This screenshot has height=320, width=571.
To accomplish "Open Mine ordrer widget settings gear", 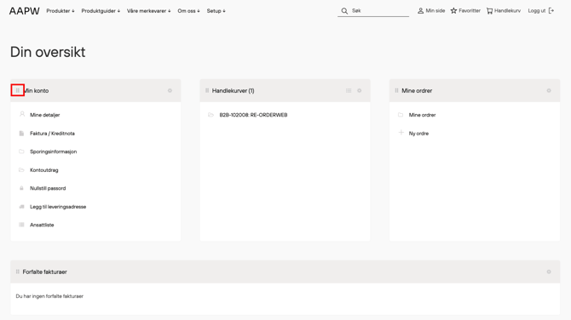I will coord(549,90).
